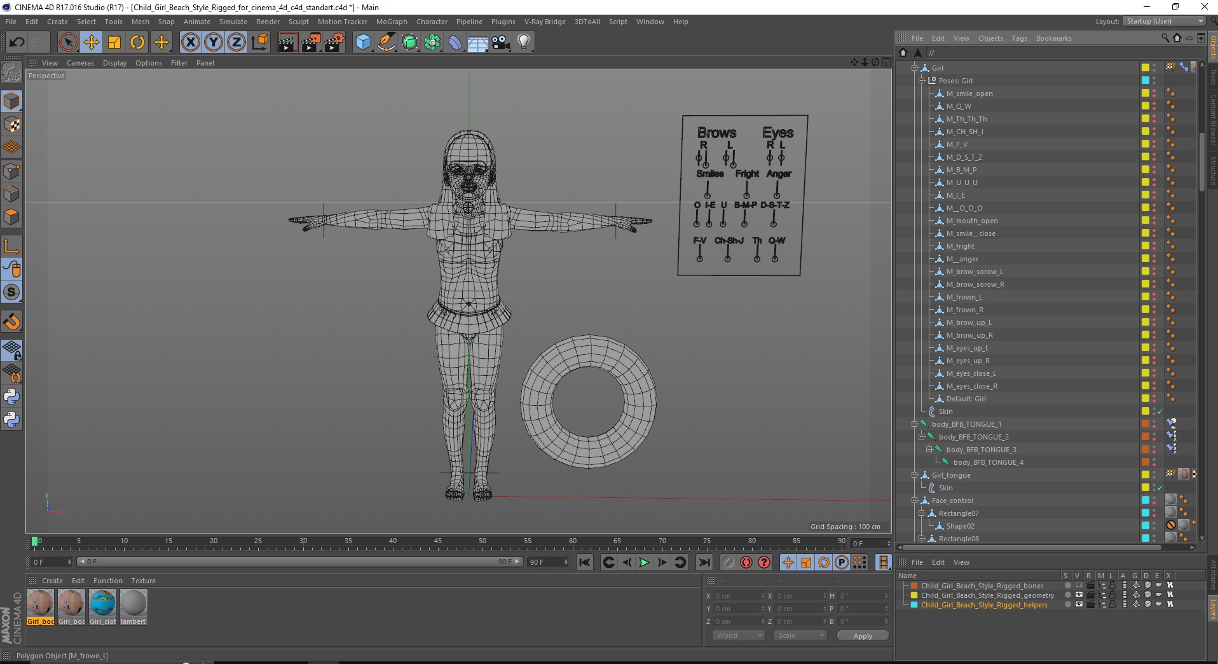Activate the Rotate tool

click(137, 43)
